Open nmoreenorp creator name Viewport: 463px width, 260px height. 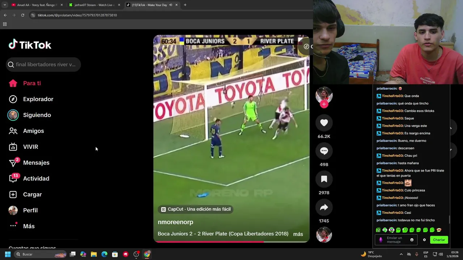175,222
